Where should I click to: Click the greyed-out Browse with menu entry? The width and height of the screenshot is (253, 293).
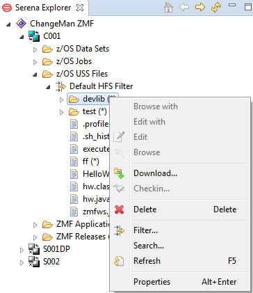[180, 106]
